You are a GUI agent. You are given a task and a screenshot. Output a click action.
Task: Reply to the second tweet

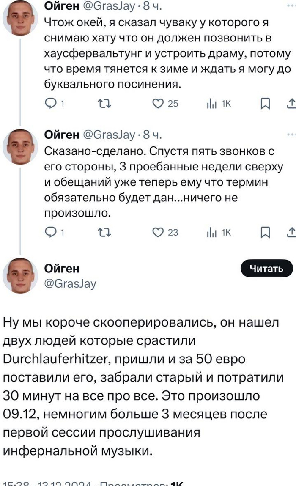pos(51,232)
